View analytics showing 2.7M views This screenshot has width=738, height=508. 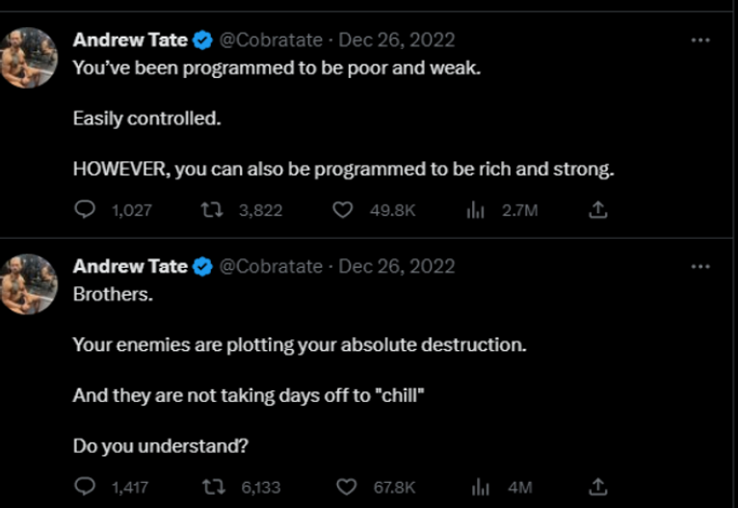tap(475, 210)
